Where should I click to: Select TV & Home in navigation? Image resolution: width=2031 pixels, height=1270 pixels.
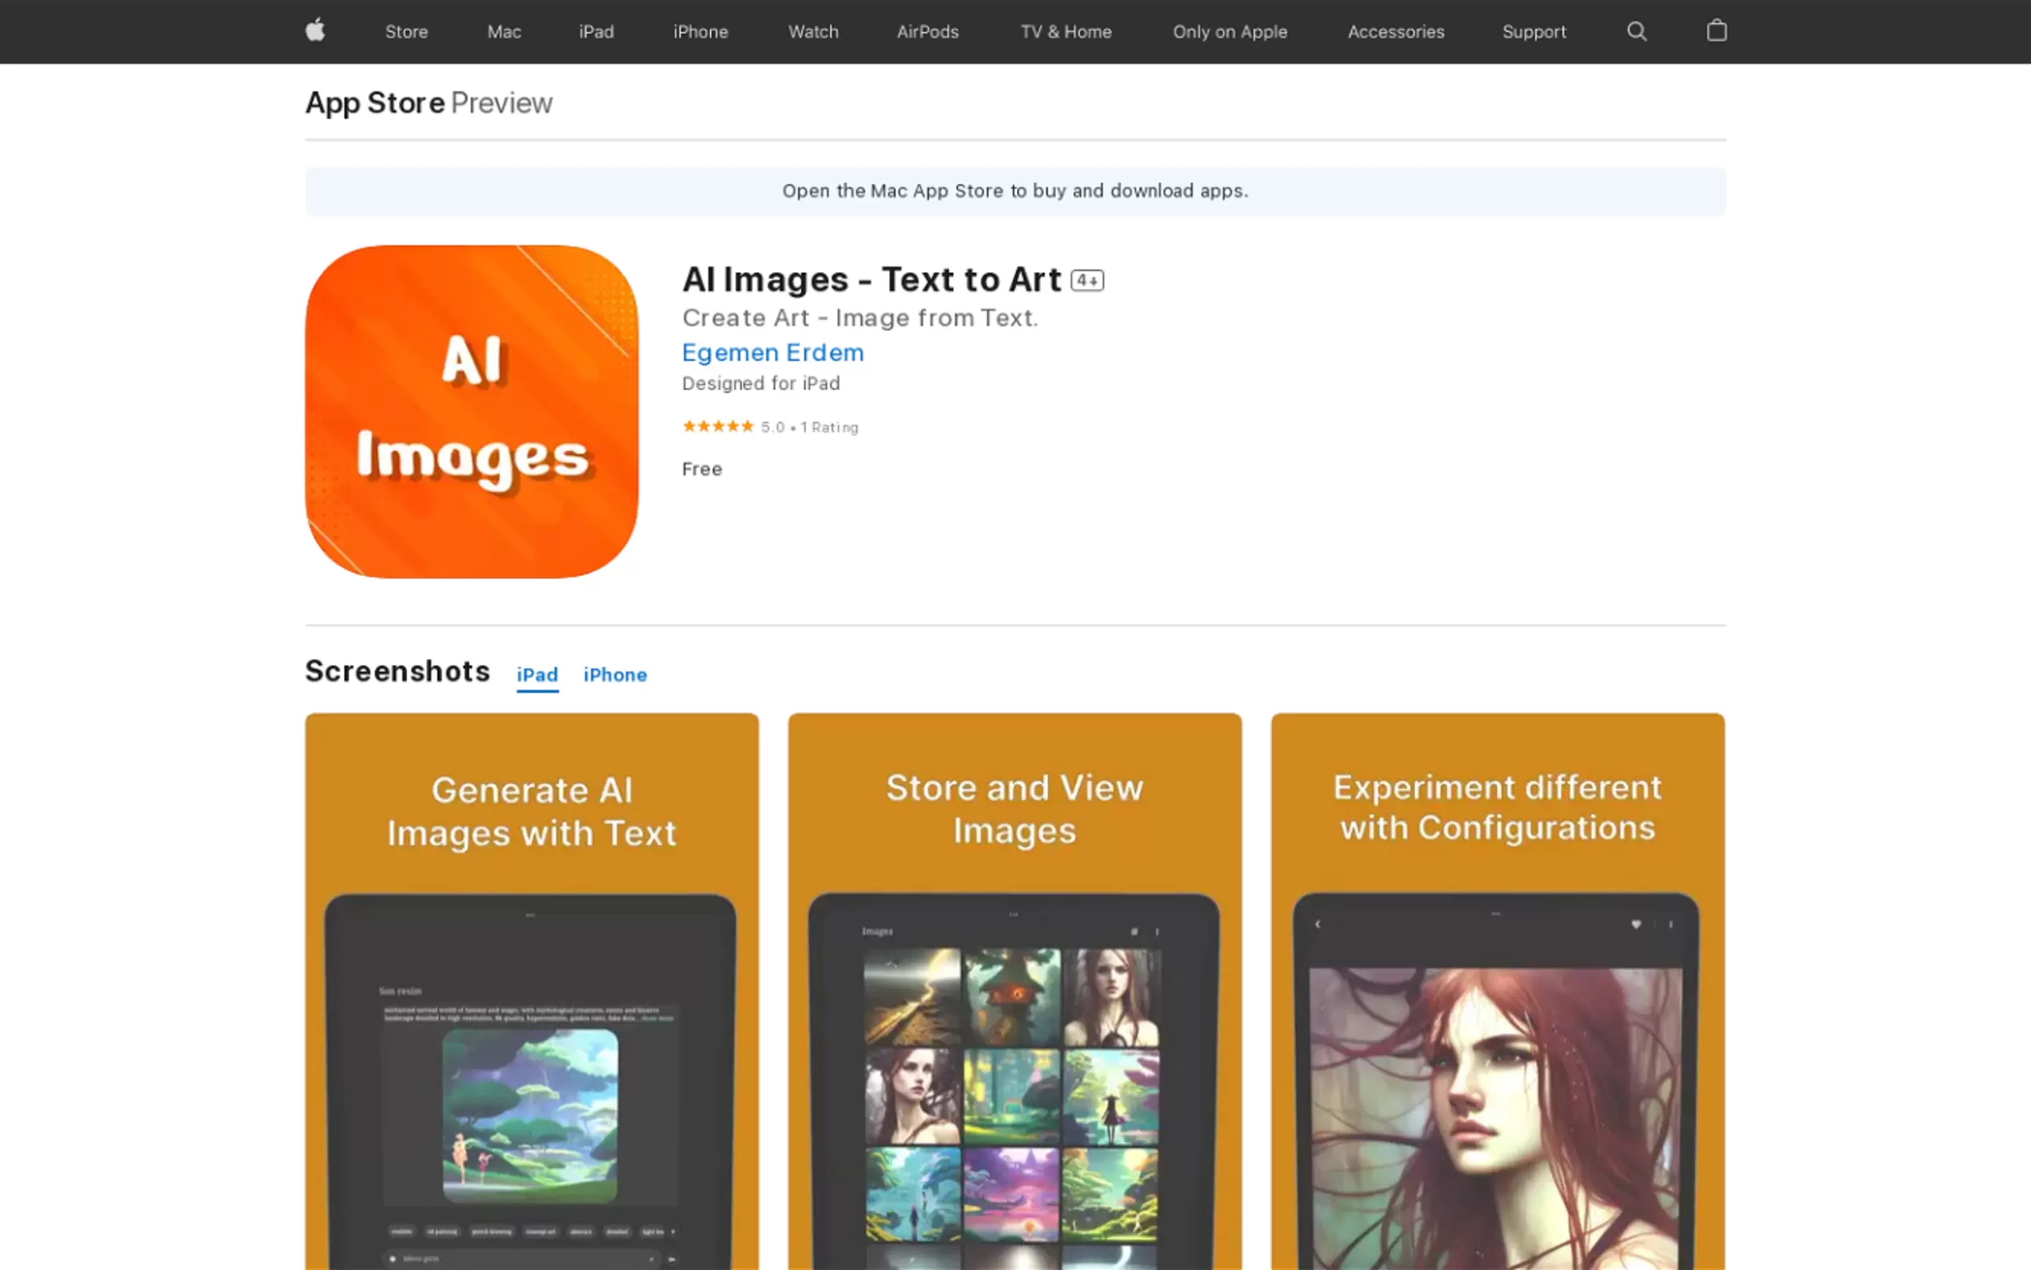[x=1065, y=32]
